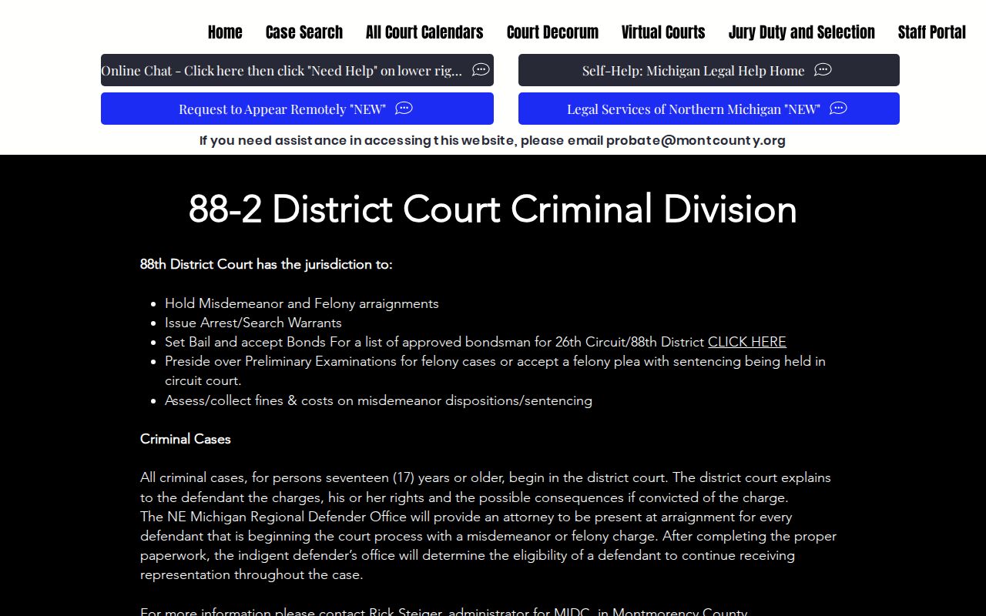Open the Staff Portal
986x616 pixels.
[932, 32]
